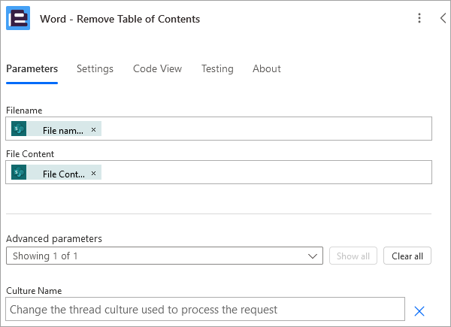
Task: Remove the Culture Name parameter
Action: (x=419, y=311)
